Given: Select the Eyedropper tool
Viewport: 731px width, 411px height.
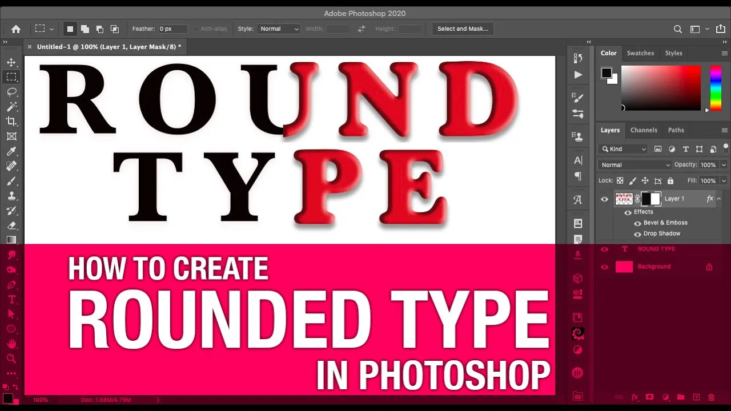Looking at the screenshot, I should tap(11, 151).
